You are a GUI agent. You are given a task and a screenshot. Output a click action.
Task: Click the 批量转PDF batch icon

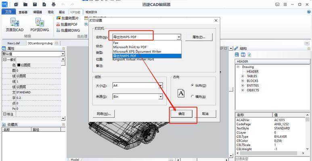tap(58, 25)
